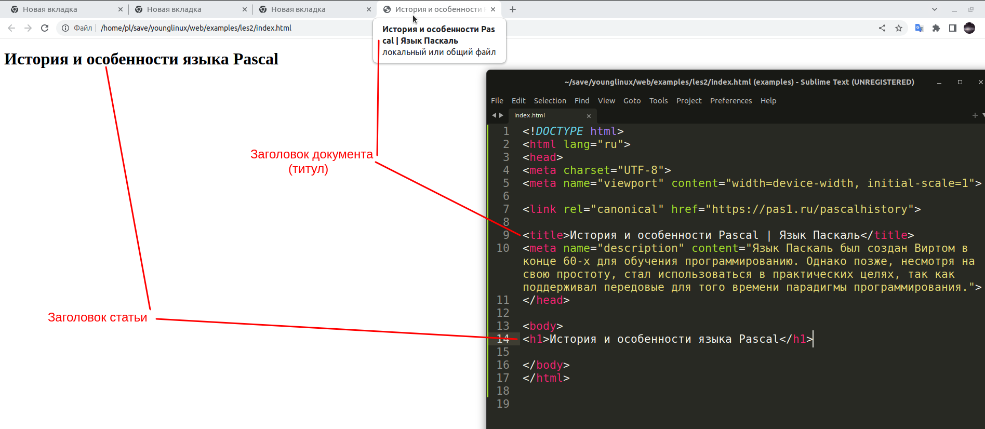Click the page heading История и особенности языка Pascal
Viewport: 985px width, 429px height.
pos(141,59)
